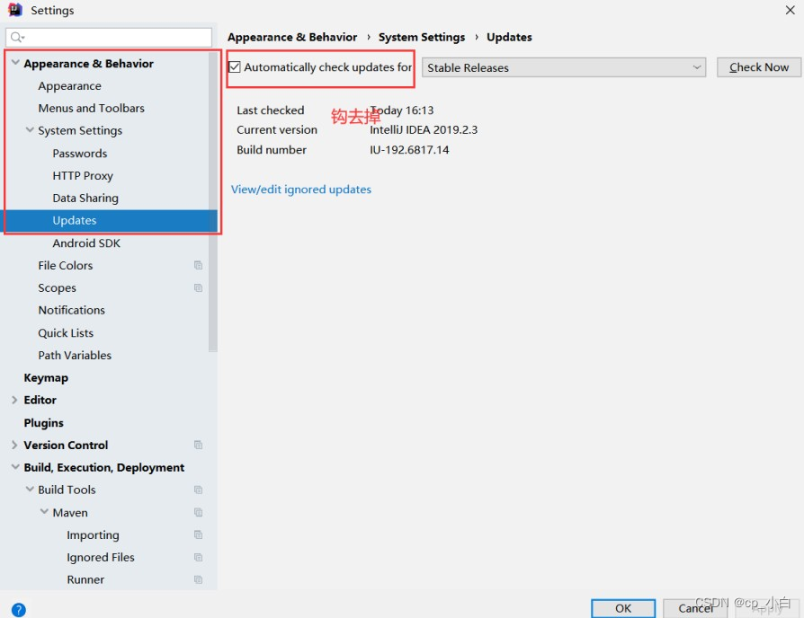Click project-level icon beside Maven

(198, 513)
